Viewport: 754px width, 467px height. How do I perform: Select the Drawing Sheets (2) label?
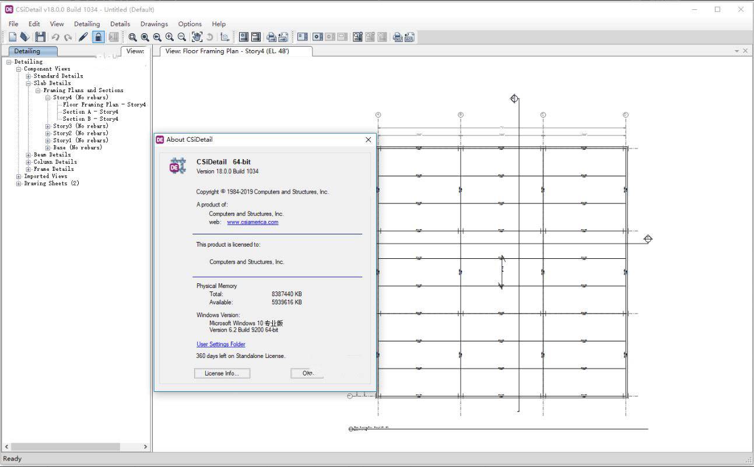tap(51, 184)
